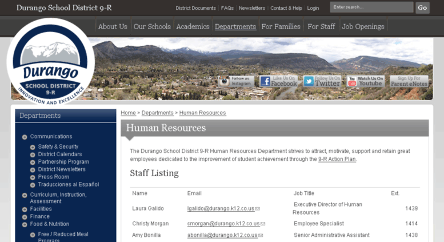Open the Watch Us On Youtube icon
This screenshot has width=444, height=242.
366,81
